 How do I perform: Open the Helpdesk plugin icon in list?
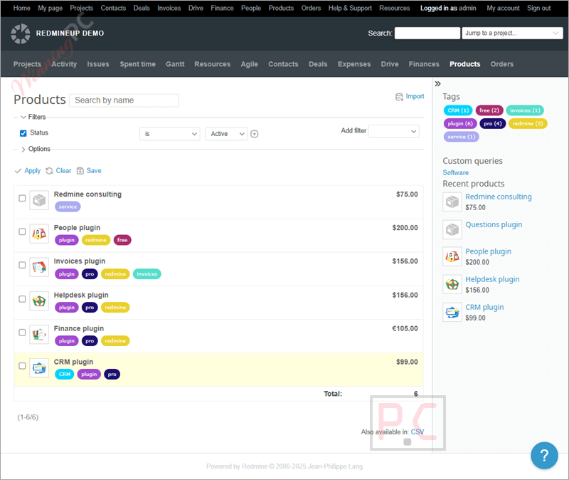pyautogui.click(x=39, y=301)
